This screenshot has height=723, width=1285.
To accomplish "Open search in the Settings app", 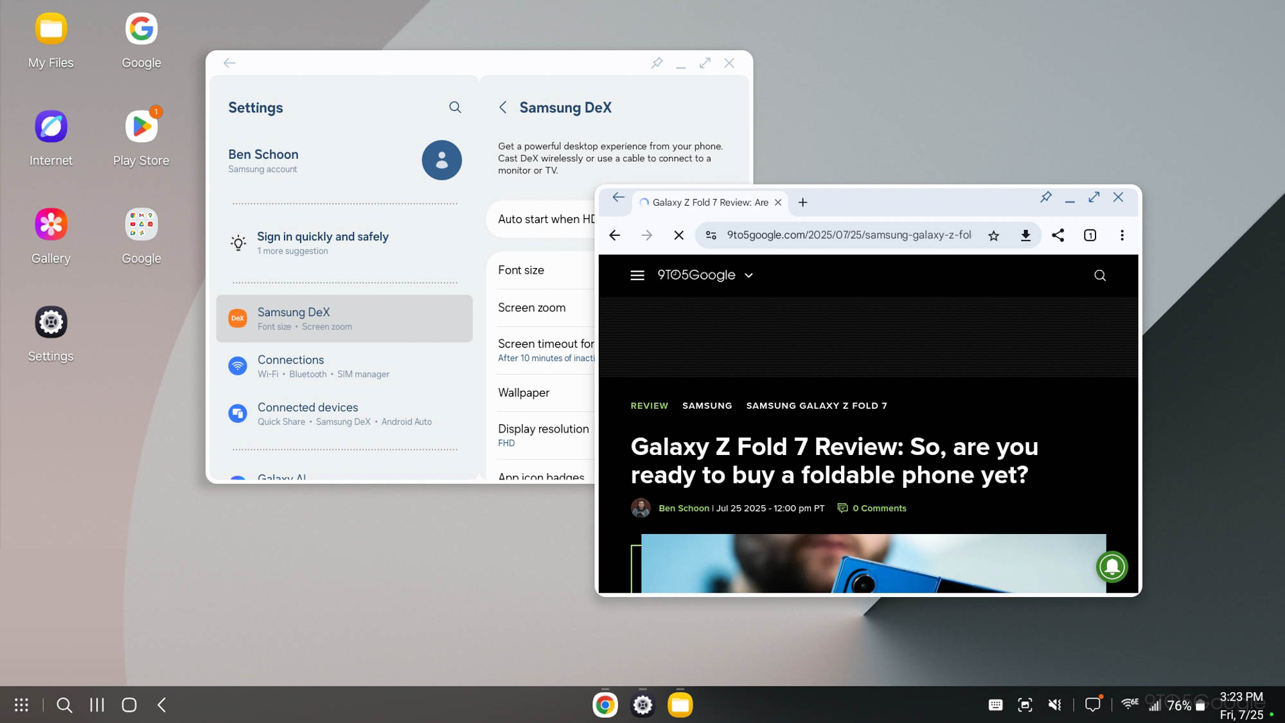I will point(455,107).
